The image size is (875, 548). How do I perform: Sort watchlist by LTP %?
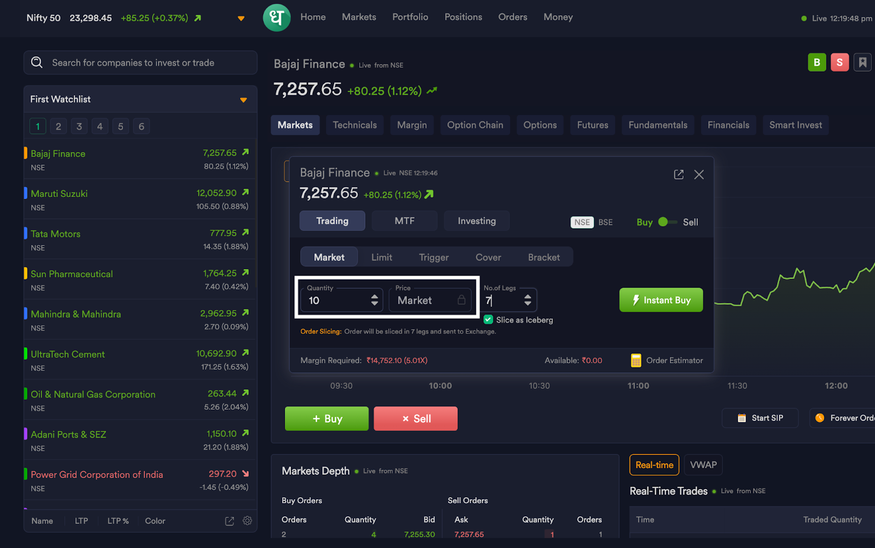coord(118,521)
